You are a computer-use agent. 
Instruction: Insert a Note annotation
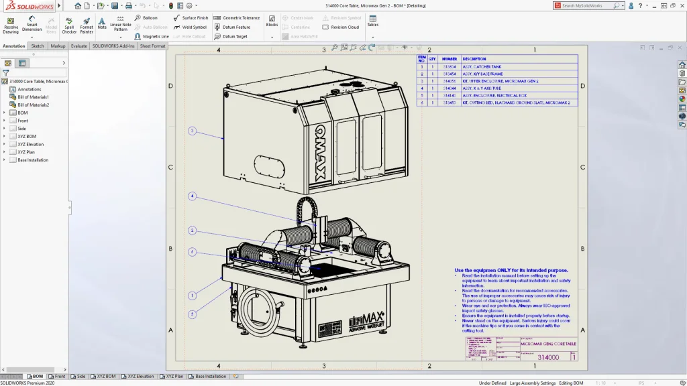[x=102, y=23]
